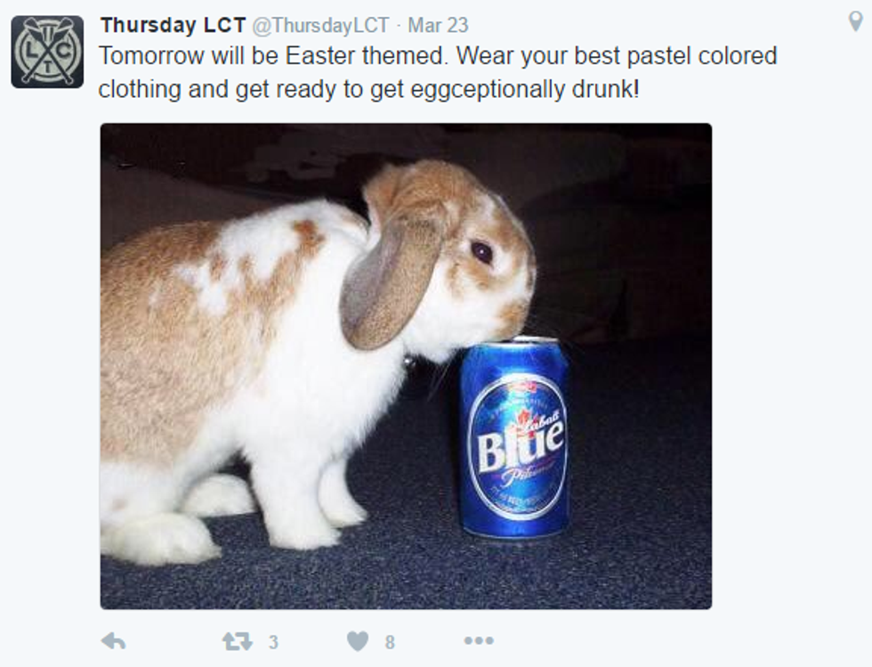Enlarge the rabbit photo
The width and height of the screenshot is (872, 667).
click(406, 366)
